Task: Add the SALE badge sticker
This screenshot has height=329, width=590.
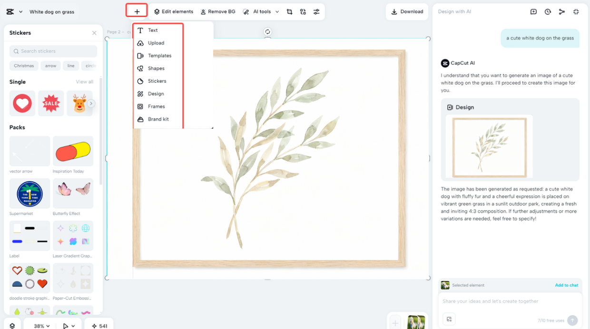Action: tap(51, 103)
